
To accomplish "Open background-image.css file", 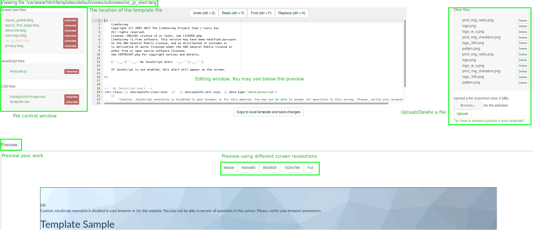I will click(x=28, y=97).
